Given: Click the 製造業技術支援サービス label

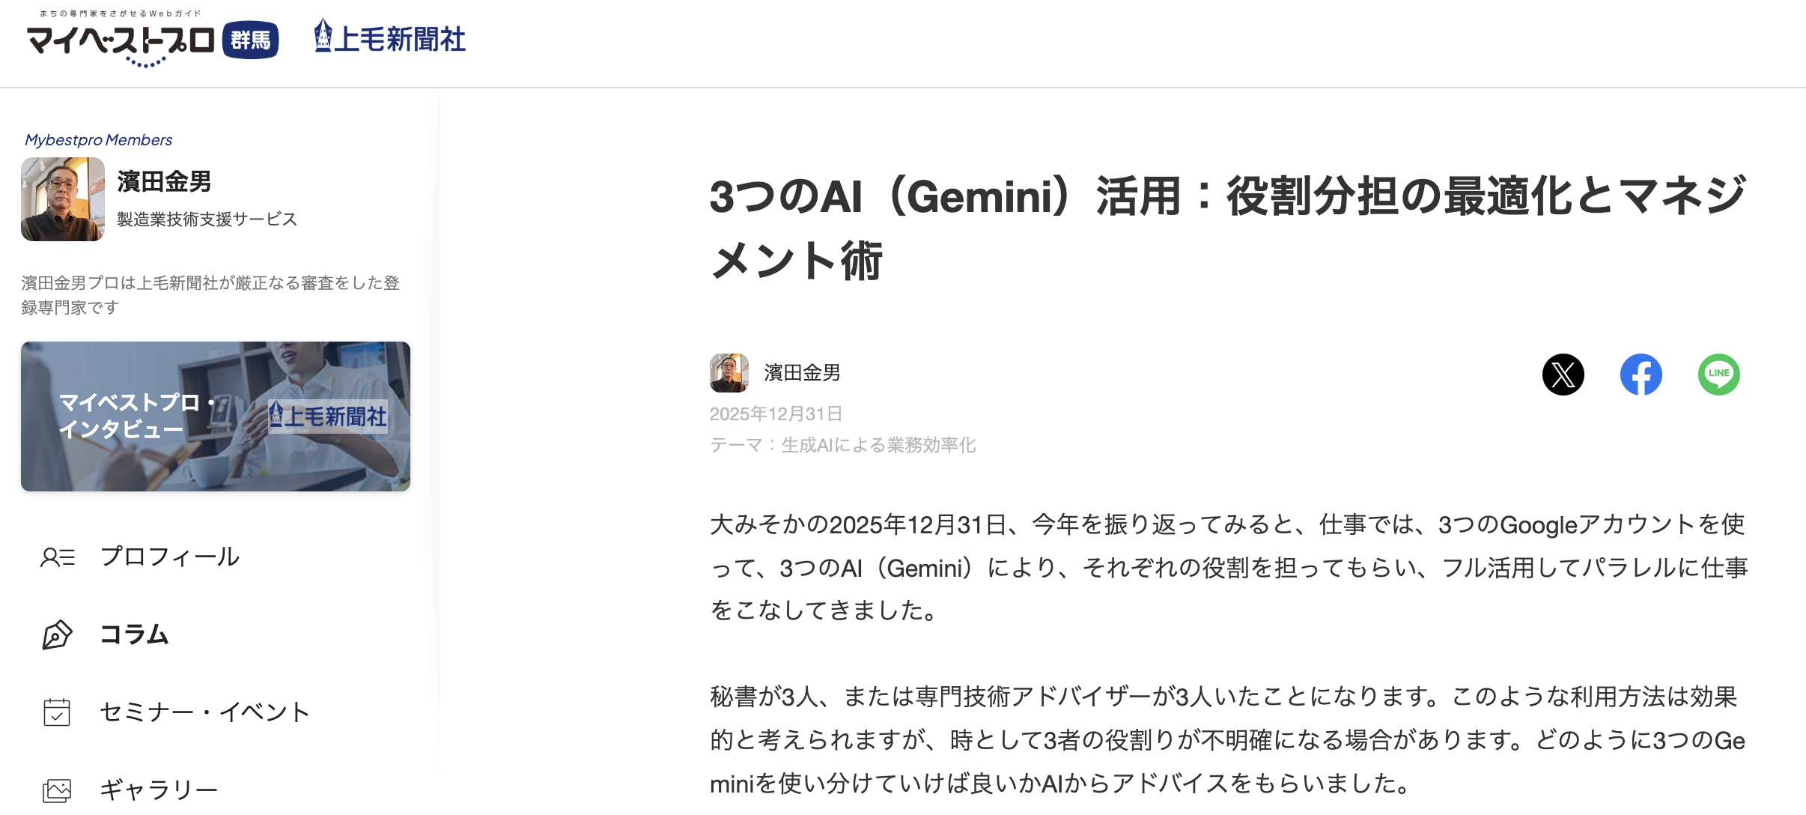Looking at the screenshot, I should pos(207,219).
